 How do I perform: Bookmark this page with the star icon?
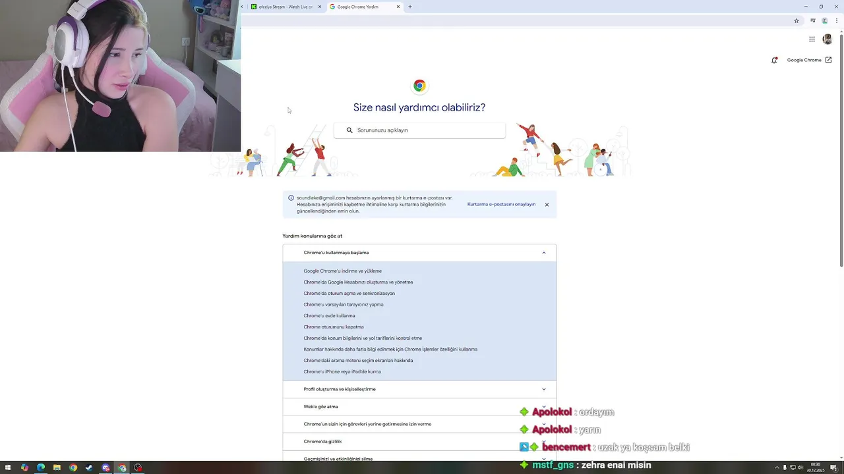(797, 21)
